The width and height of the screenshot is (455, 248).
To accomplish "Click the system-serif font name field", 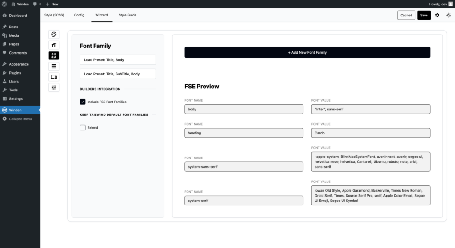I will pyautogui.click(x=244, y=201).
